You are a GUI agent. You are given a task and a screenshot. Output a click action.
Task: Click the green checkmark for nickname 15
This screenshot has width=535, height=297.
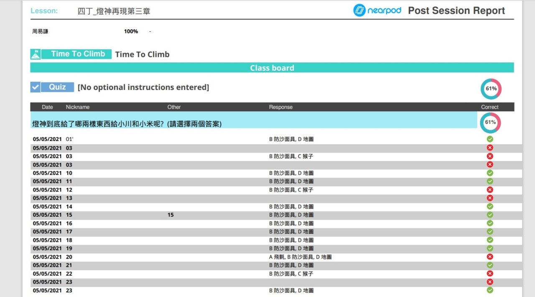(490, 215)
